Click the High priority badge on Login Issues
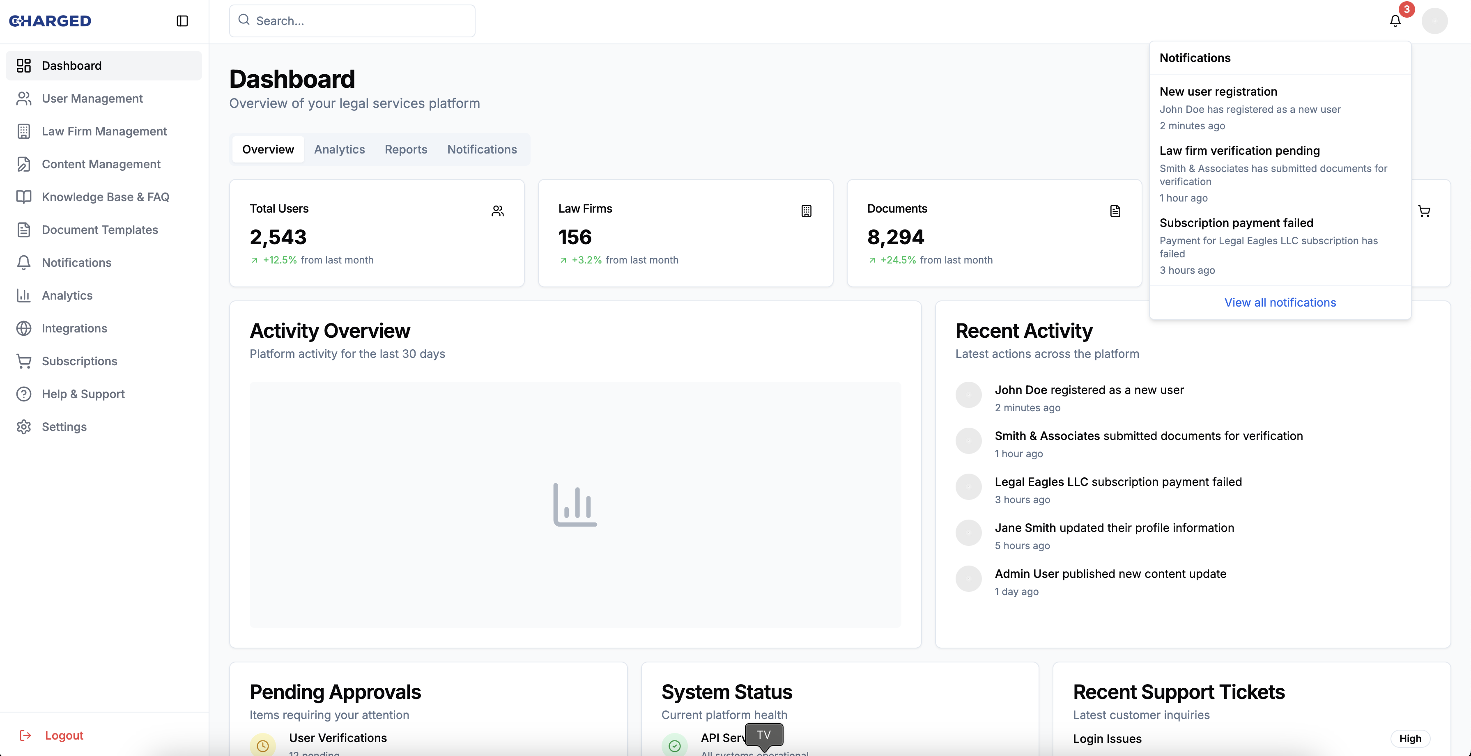The width and height of the screenshot is (1471, 756). click(1410, 739)
